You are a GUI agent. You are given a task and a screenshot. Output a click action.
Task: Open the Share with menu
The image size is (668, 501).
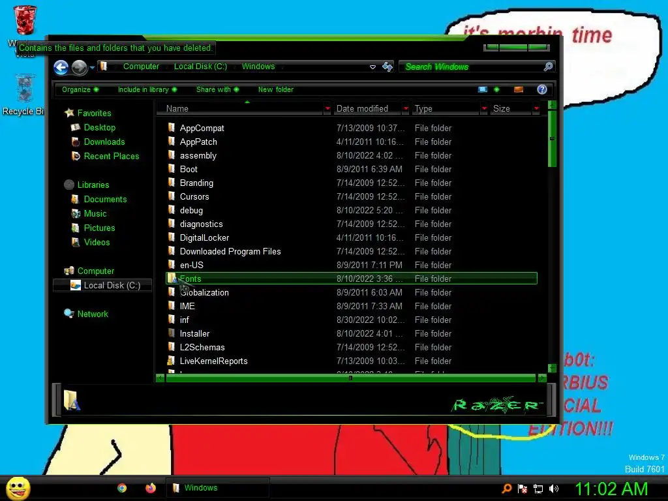click(x=217, y=89)
